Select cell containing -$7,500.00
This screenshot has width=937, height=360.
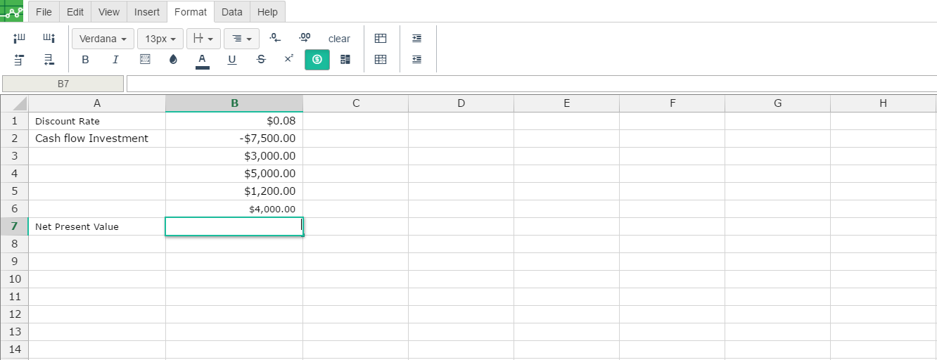click(234, 139)
